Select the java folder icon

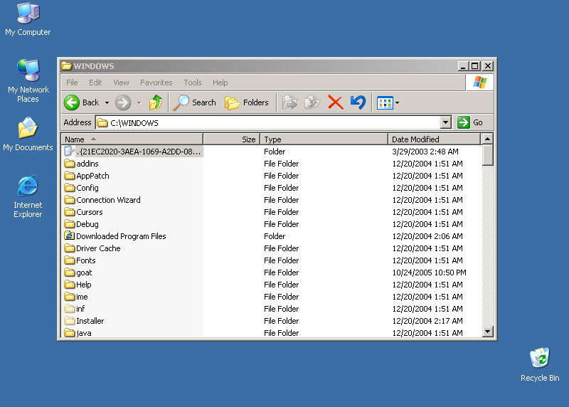[x=69, y=332]
